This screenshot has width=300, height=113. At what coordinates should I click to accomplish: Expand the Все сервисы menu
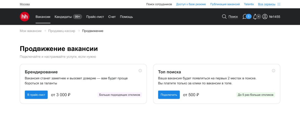click(267, 4)
